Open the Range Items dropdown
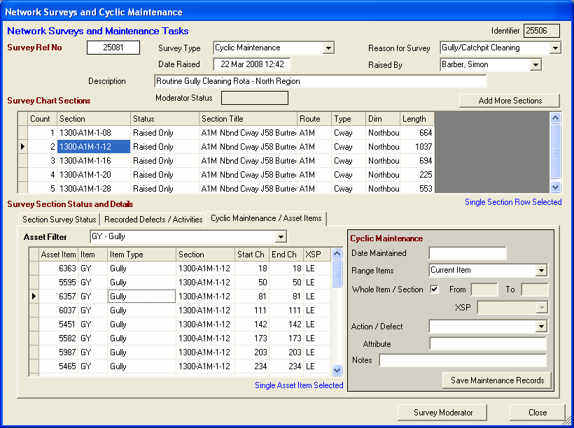574x428 pixels. [x=541, y=271]
